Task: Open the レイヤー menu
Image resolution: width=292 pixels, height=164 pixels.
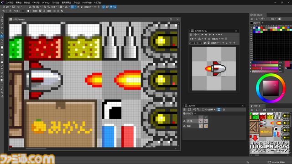Action: [x=46, y=3]
